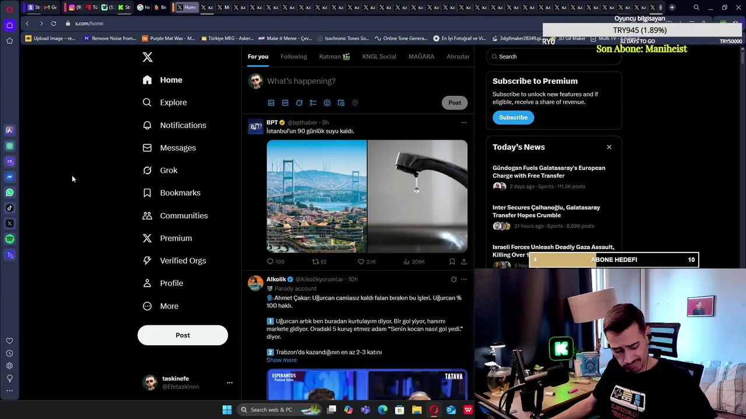Open Microsoft Teams from taskbar
This screenshot has width=746, height=419.
click(x=365, y=410)
